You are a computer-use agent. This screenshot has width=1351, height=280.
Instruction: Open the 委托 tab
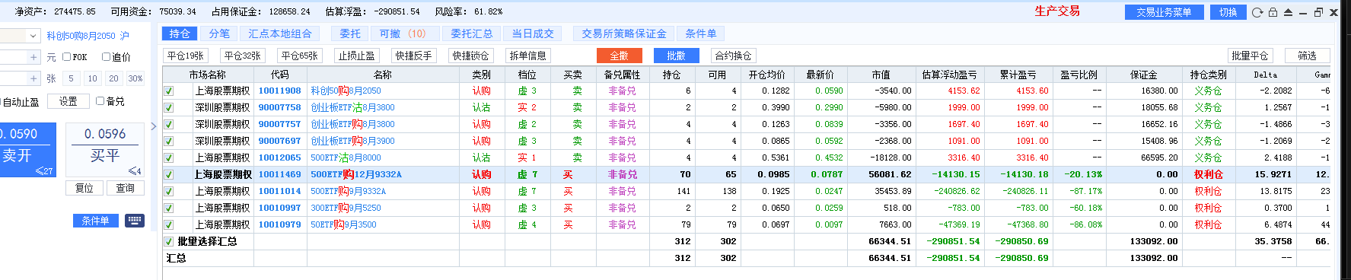(350, 33)
